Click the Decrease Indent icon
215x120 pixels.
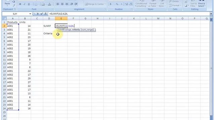[x=72, y=4]
